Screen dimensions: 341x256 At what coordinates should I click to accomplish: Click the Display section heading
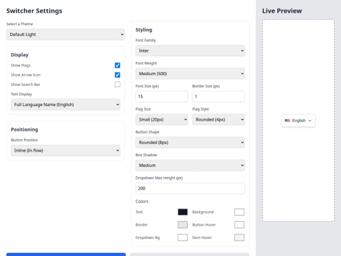(x=20, y=55)
